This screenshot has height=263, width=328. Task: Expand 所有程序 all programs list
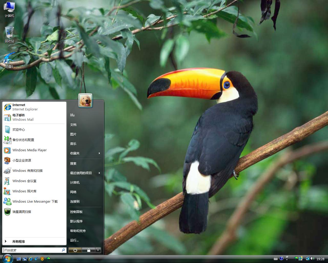click(18, 241)
